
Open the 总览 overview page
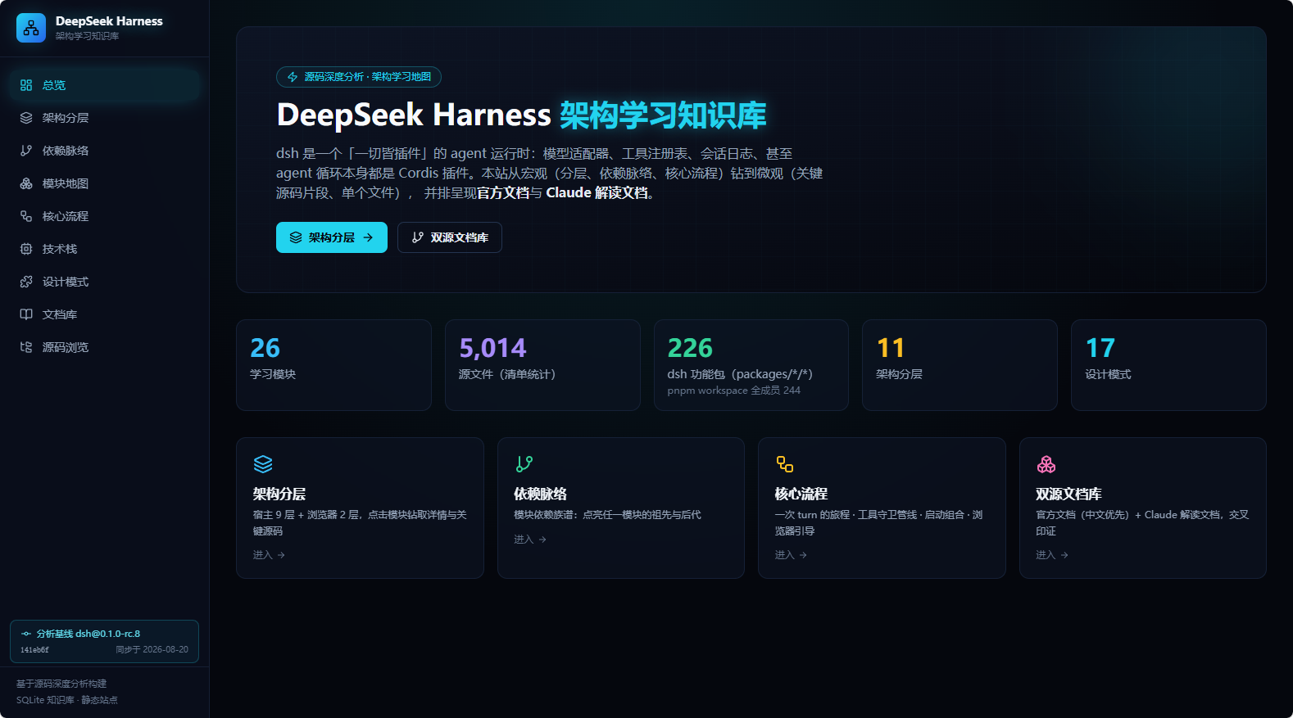[x=105, y=85]
